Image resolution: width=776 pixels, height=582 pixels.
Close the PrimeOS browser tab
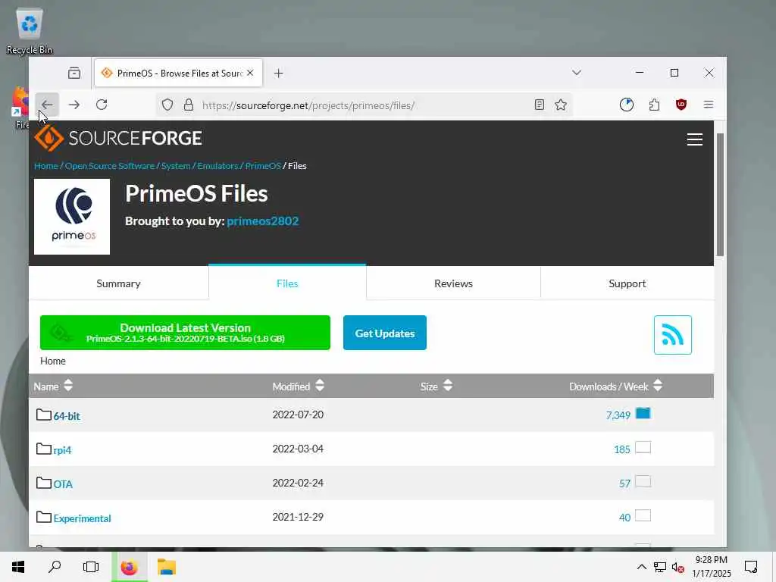[x=250, y=73]
